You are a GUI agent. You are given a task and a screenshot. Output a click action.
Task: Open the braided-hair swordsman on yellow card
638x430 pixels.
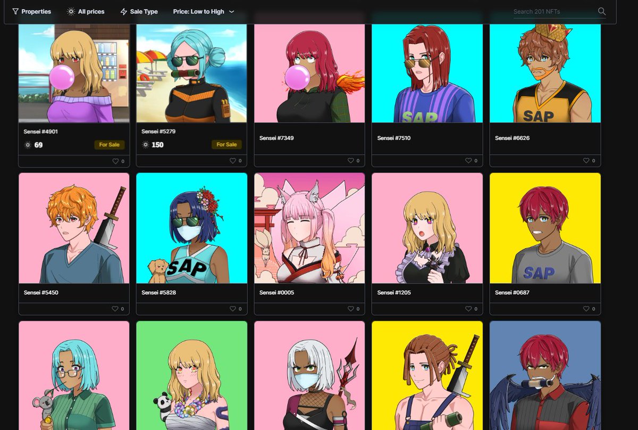[x=427, y=375]
